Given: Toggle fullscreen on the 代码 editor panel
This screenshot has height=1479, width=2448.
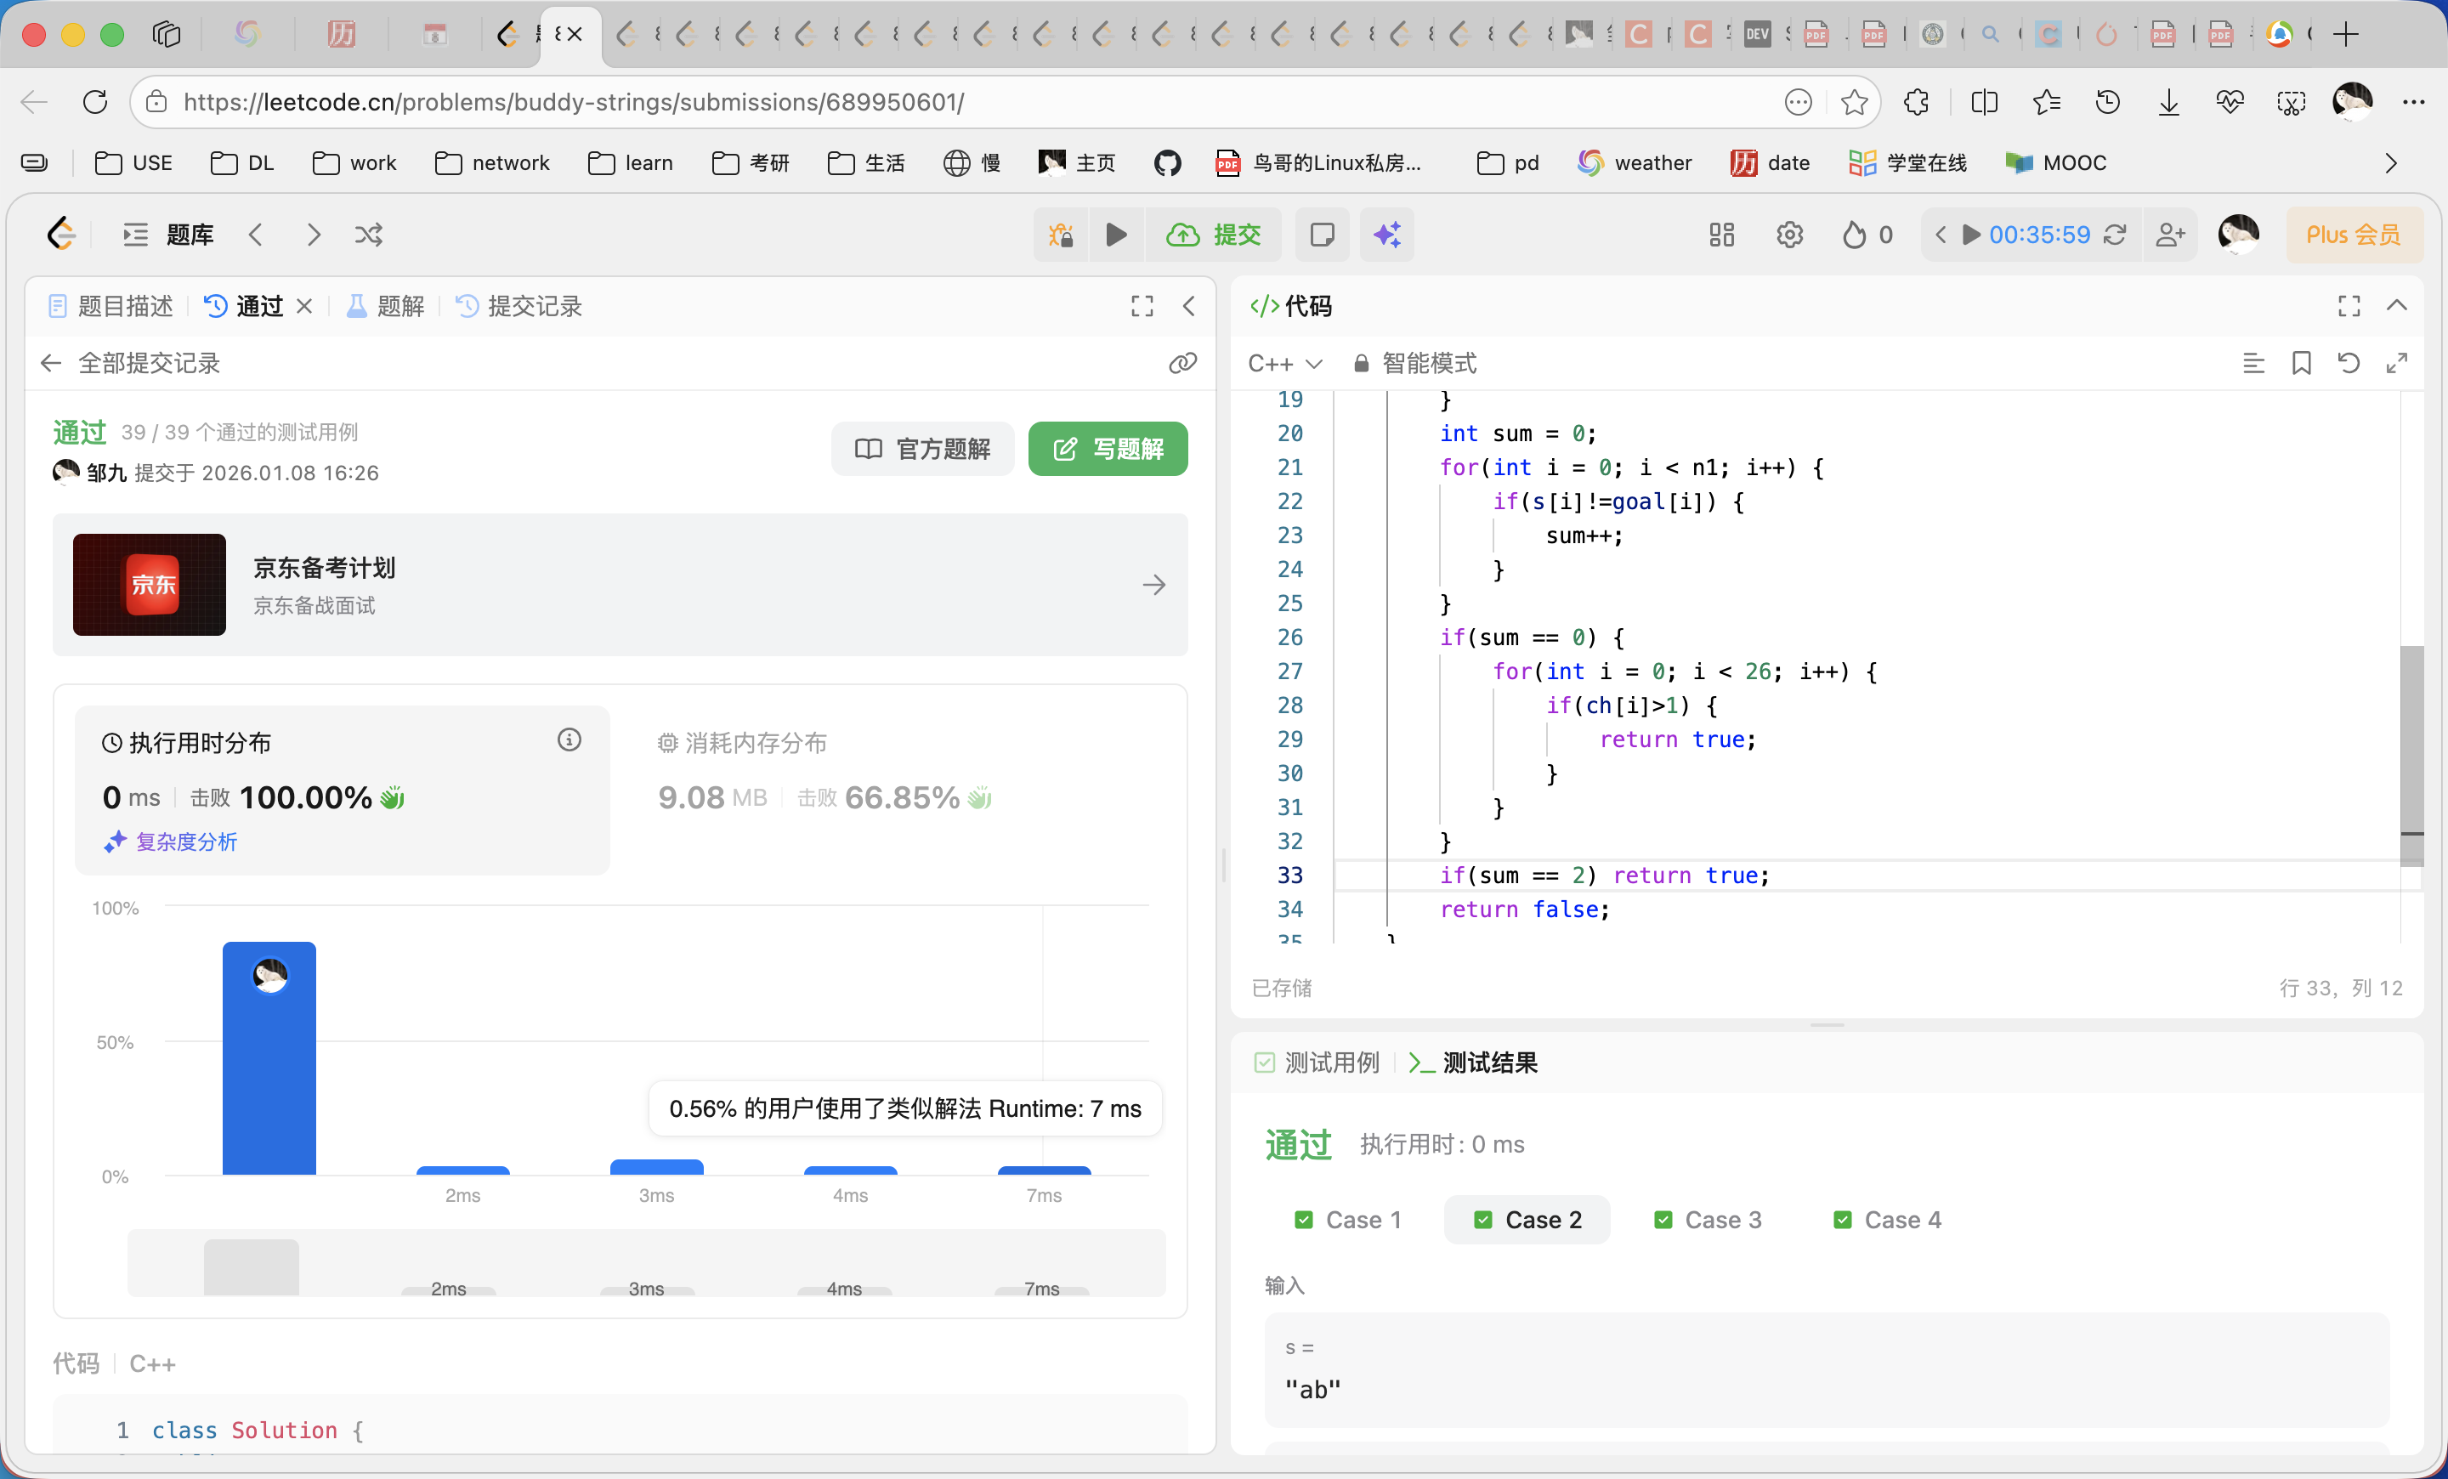Looking at the screenshot, I should pos(2348,306).
